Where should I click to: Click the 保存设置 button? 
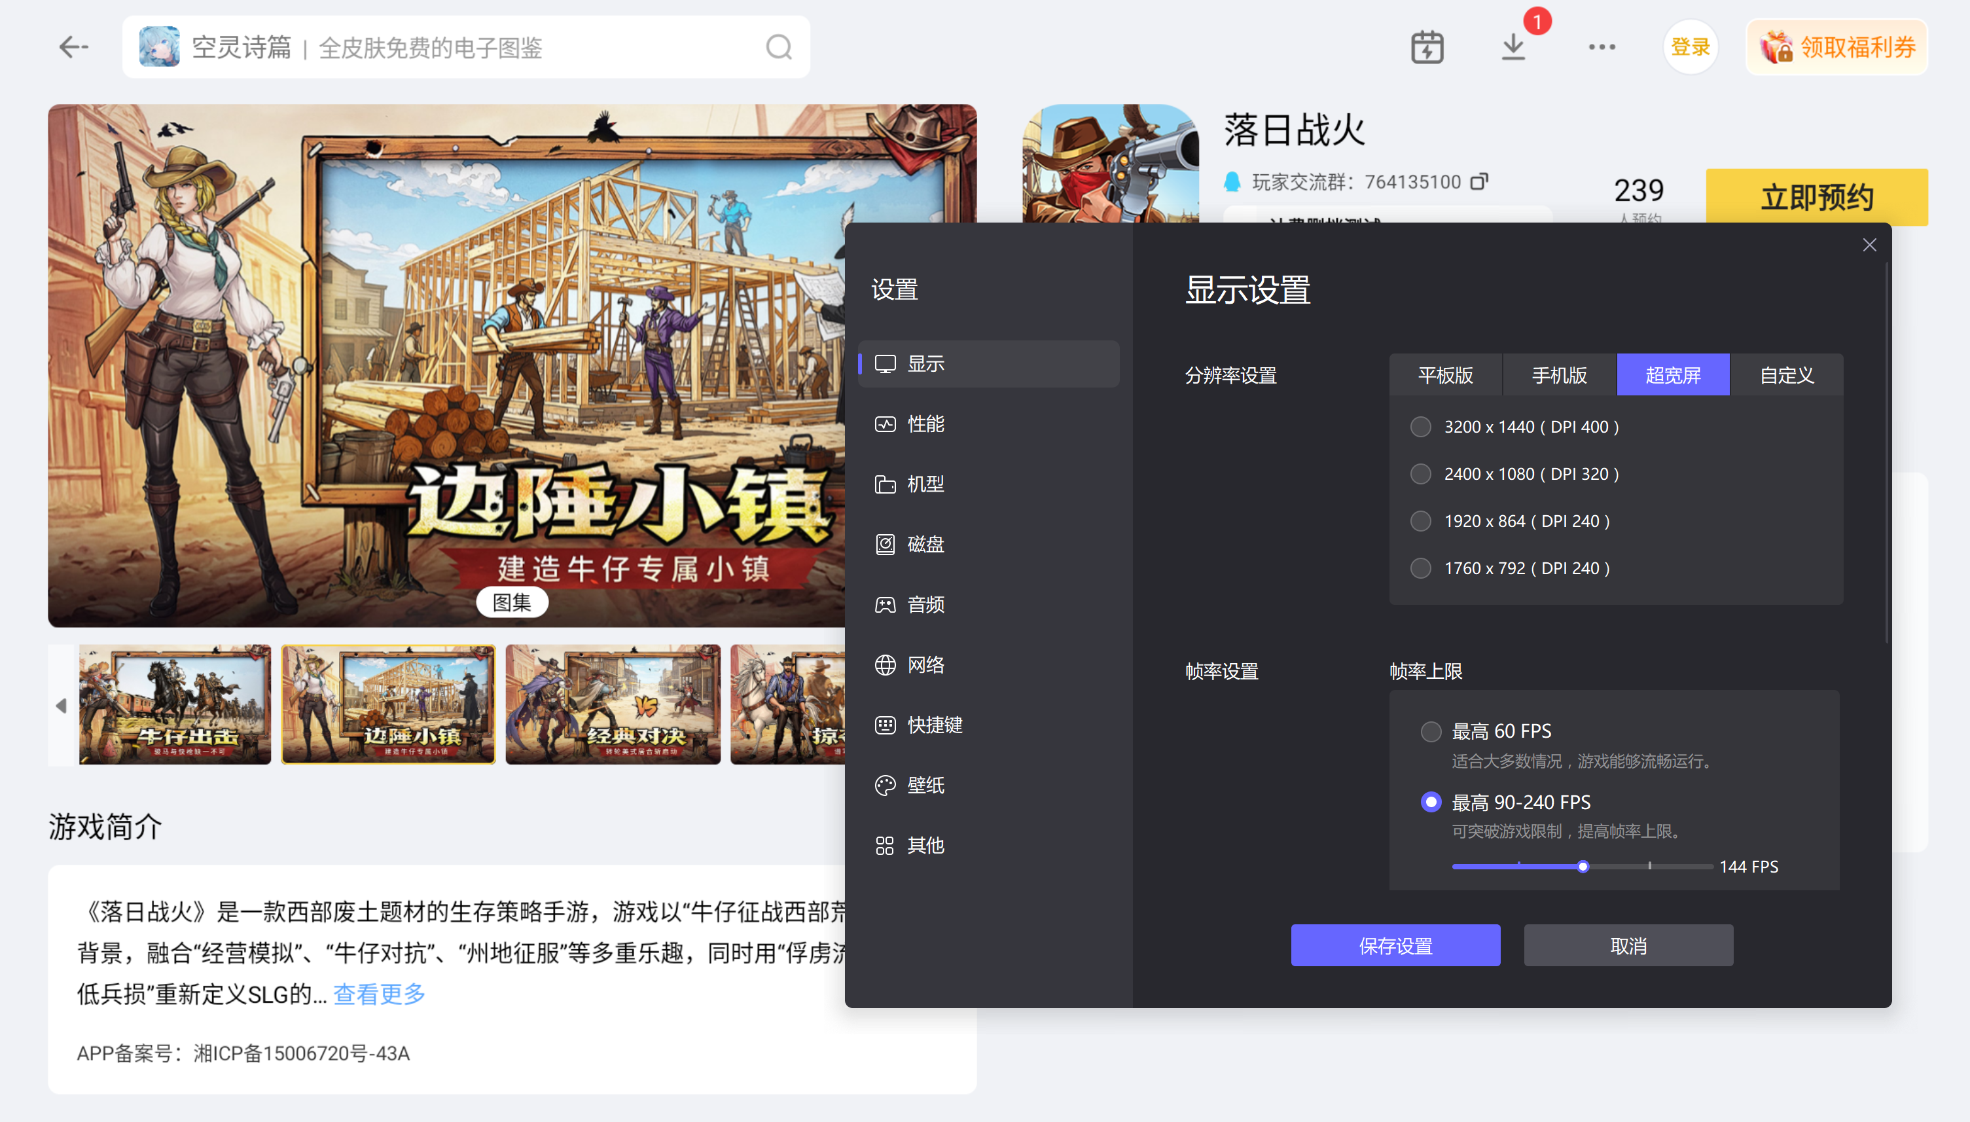1395,945
